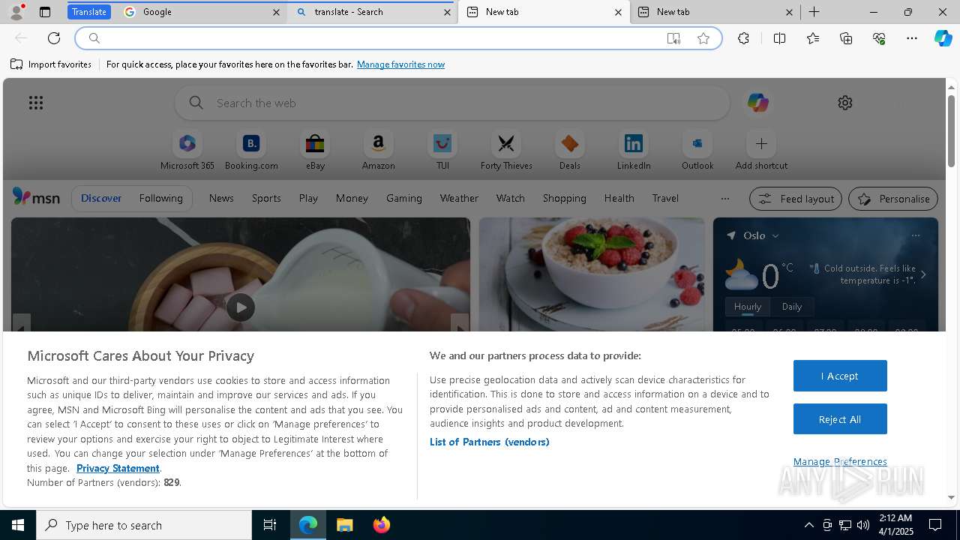The width and height of the screenshot is (960, 540).
Task: Open the Weather category
Action: coord(459,198)
